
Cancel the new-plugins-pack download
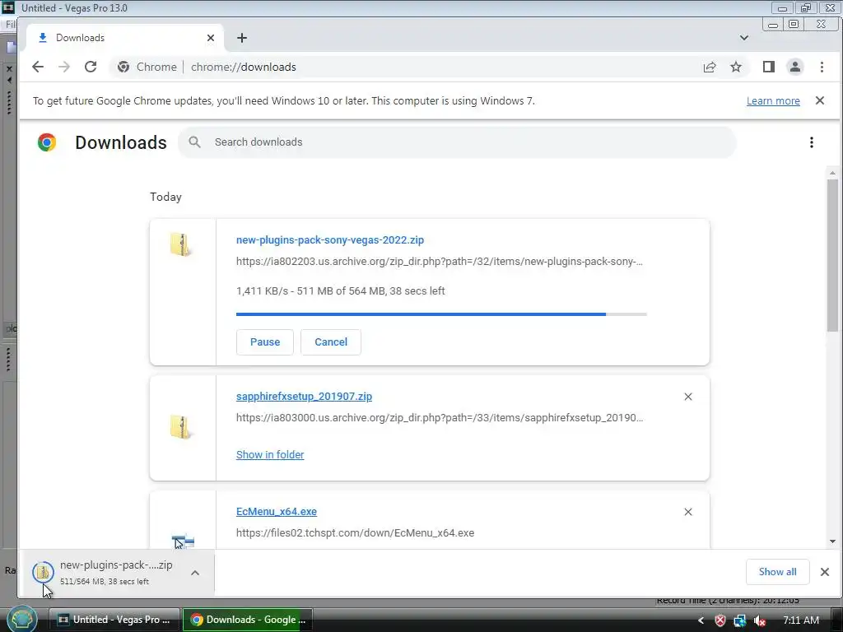point(331,342)
